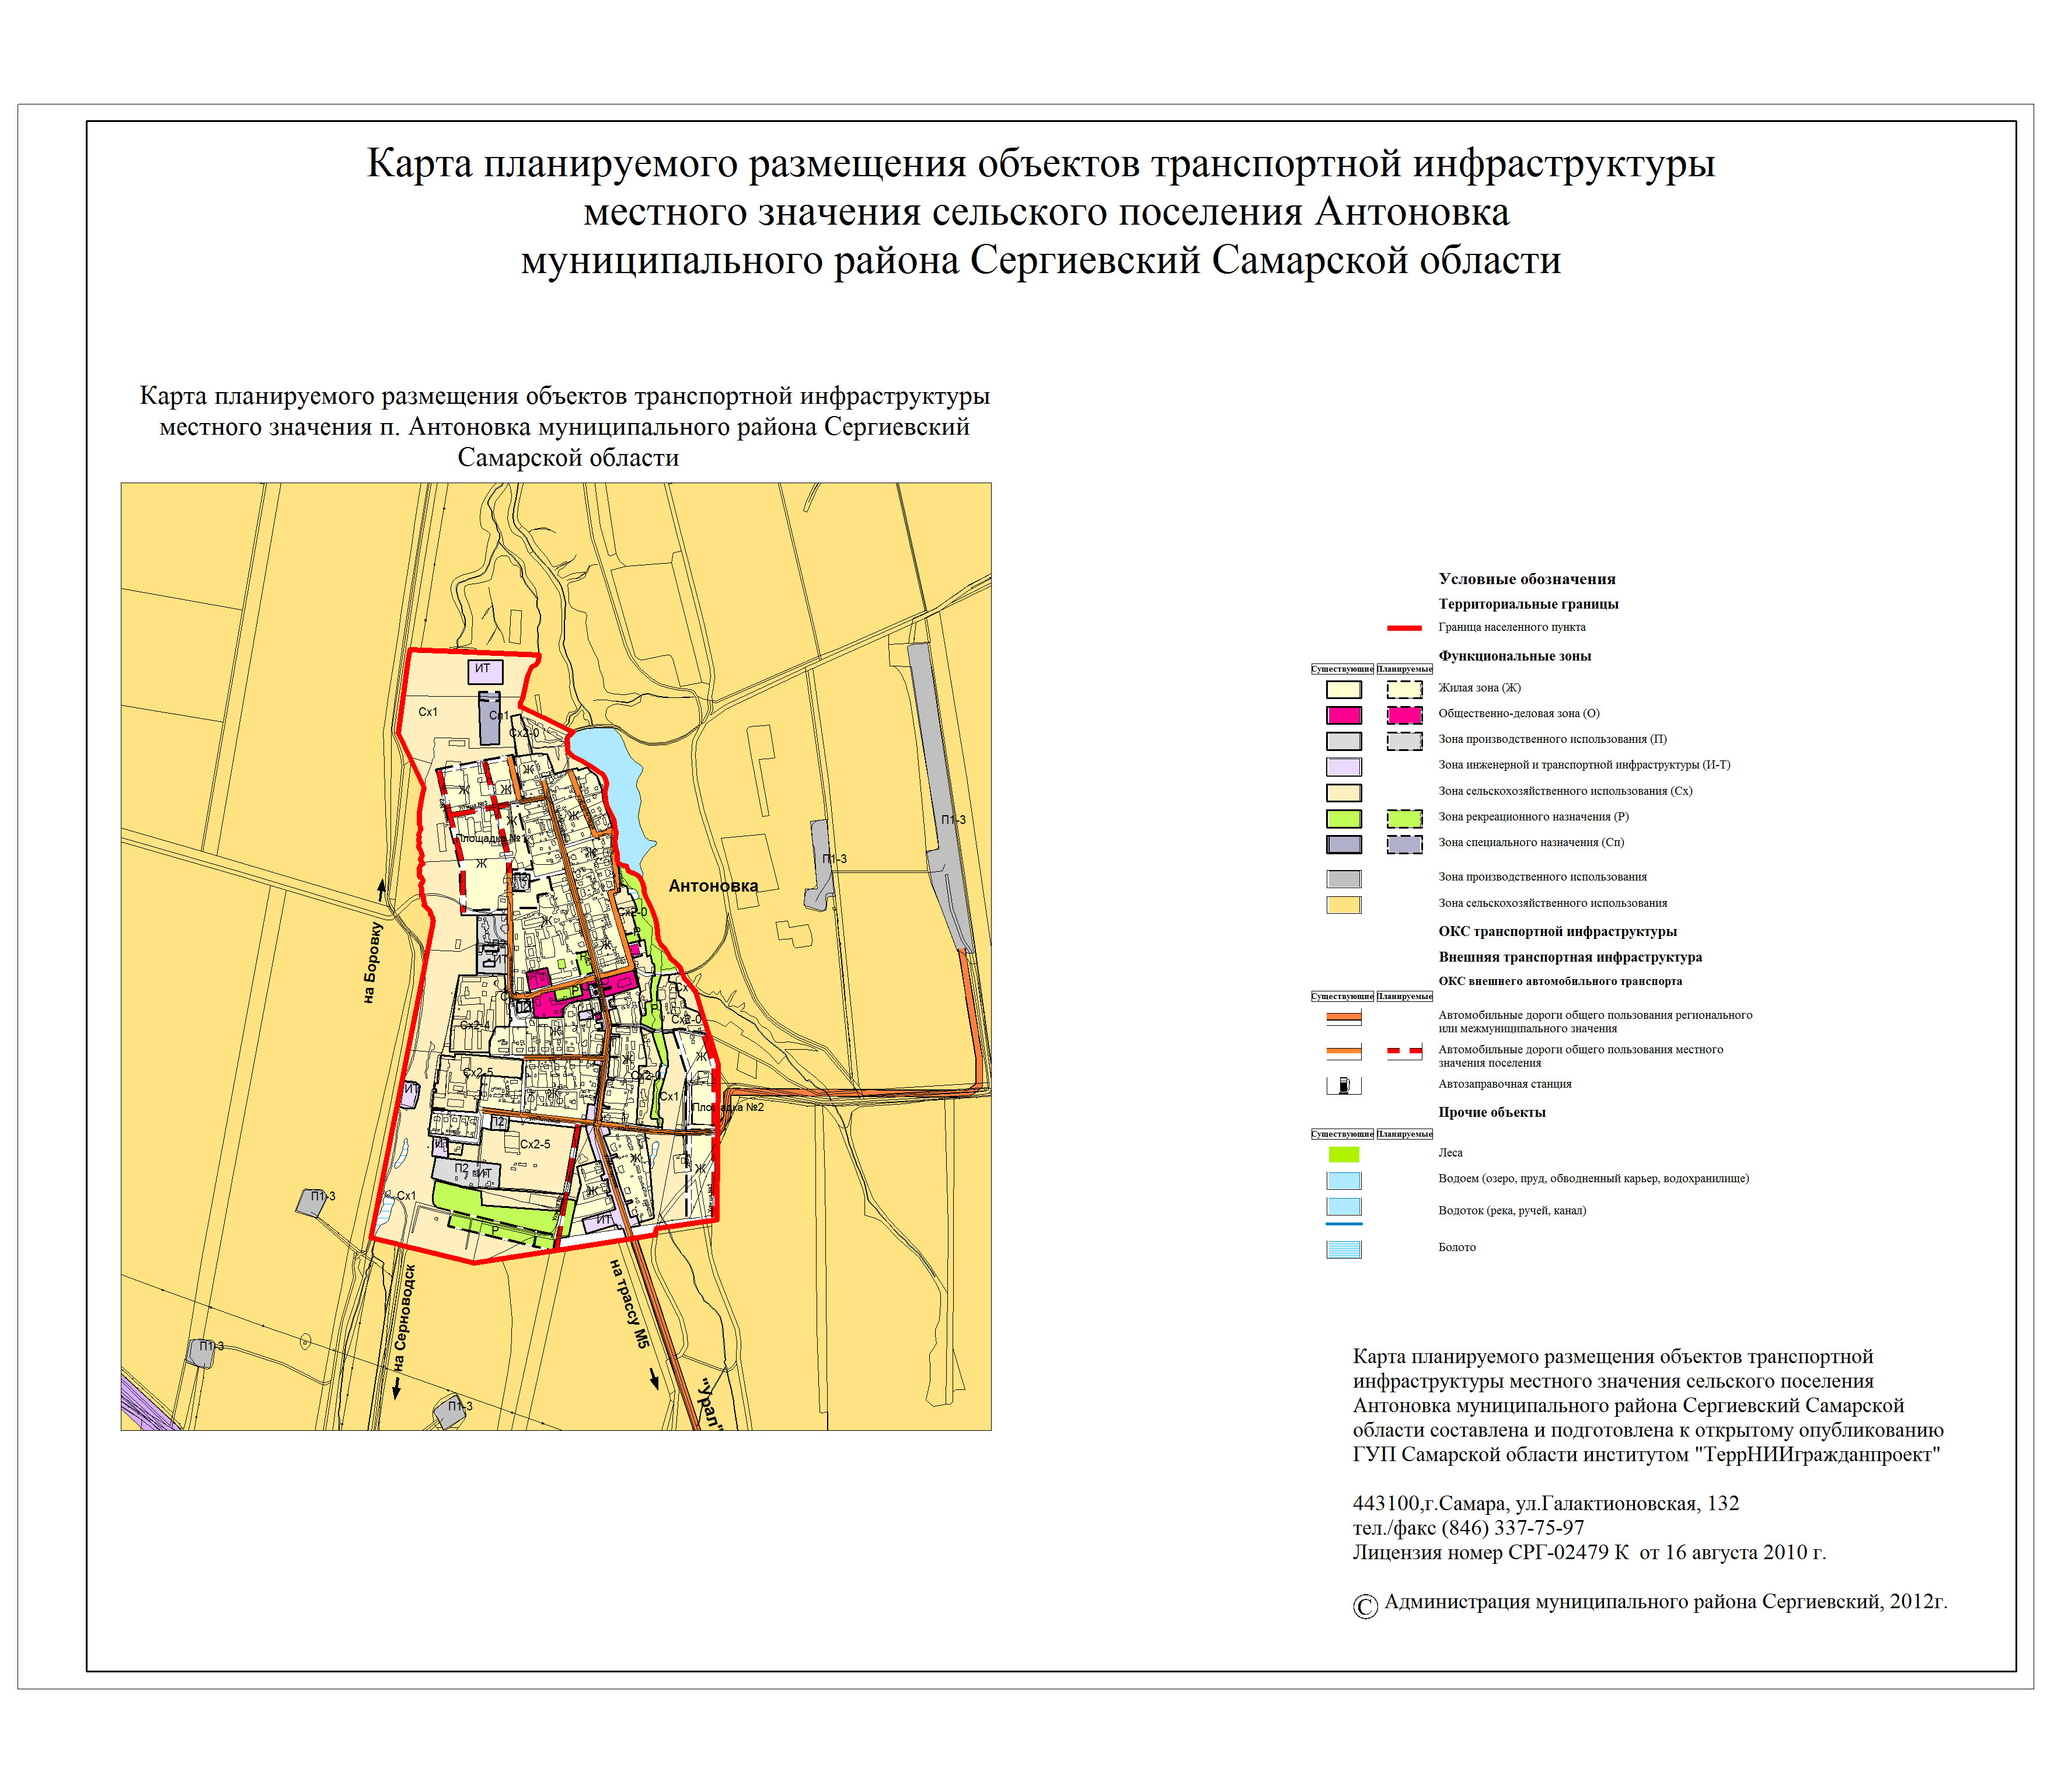The width and height of the screenshot is (2068, 1792).
Task: Select existing gray swatch for зона (П)
Action: [1344, 741]
